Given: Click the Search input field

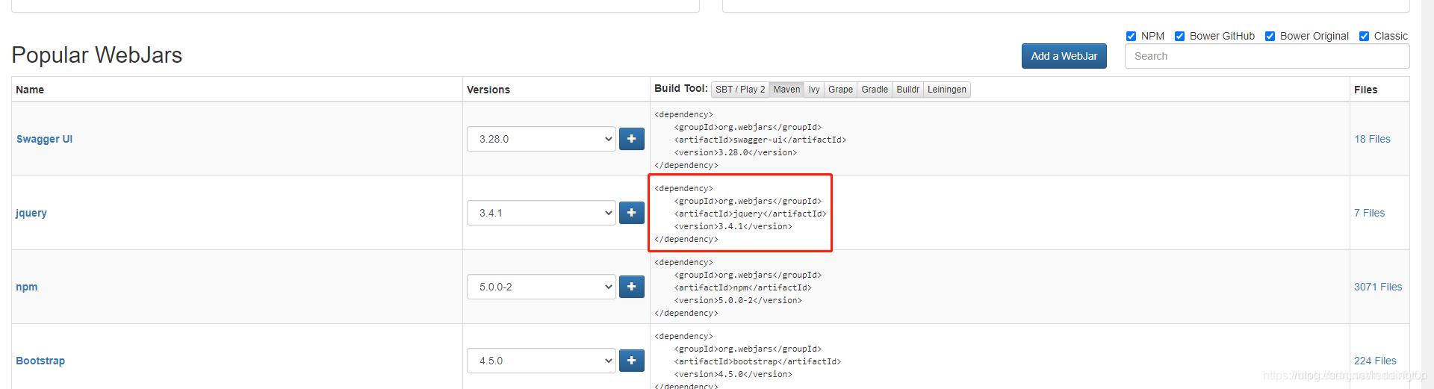Looking at the screenshot, I should [1267, 56].
